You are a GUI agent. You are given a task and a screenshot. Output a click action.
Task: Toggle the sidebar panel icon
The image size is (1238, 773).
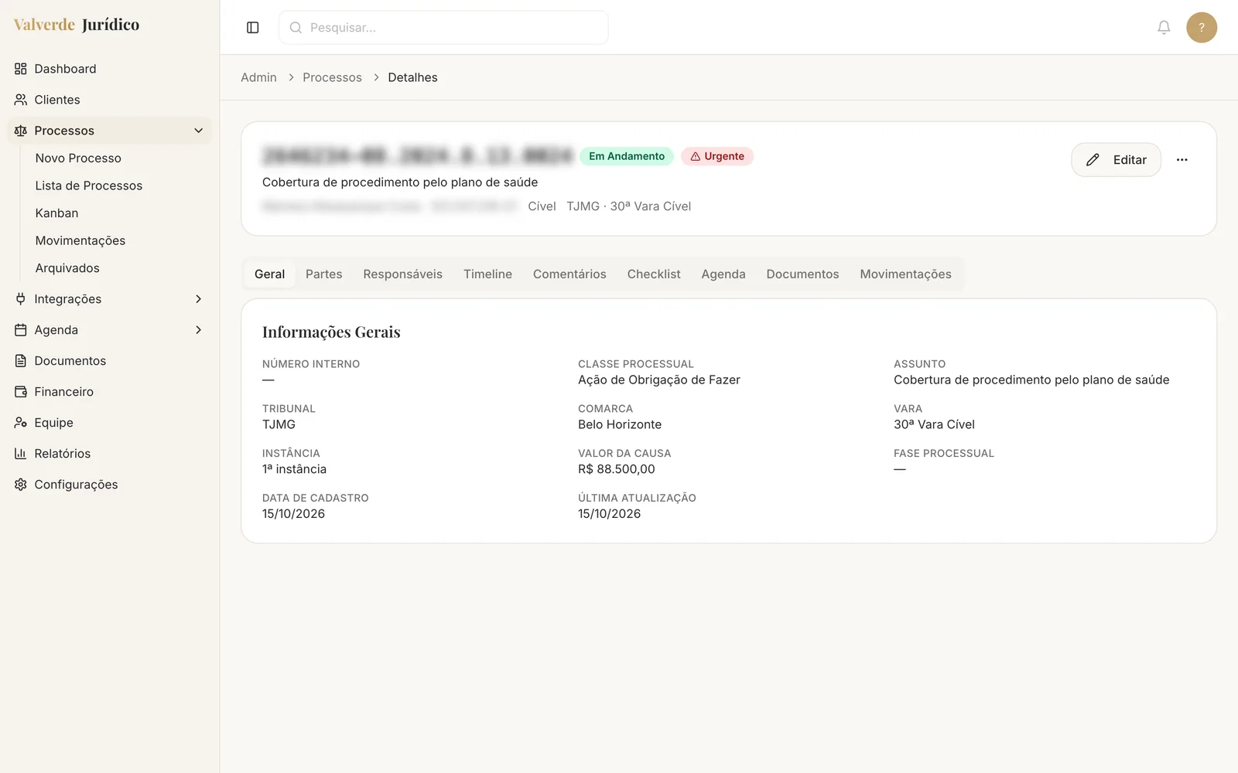point(252,28)
